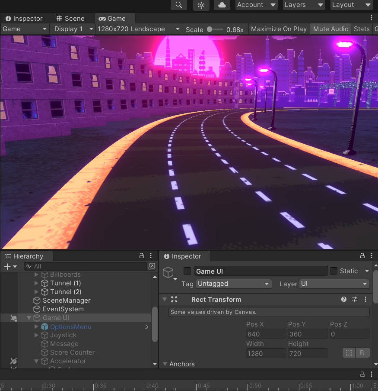The image size is (378, 391).
Task: Select Tunnel (1) in the hierarchy
Action: pyautogui.click(x=65, y=283)
